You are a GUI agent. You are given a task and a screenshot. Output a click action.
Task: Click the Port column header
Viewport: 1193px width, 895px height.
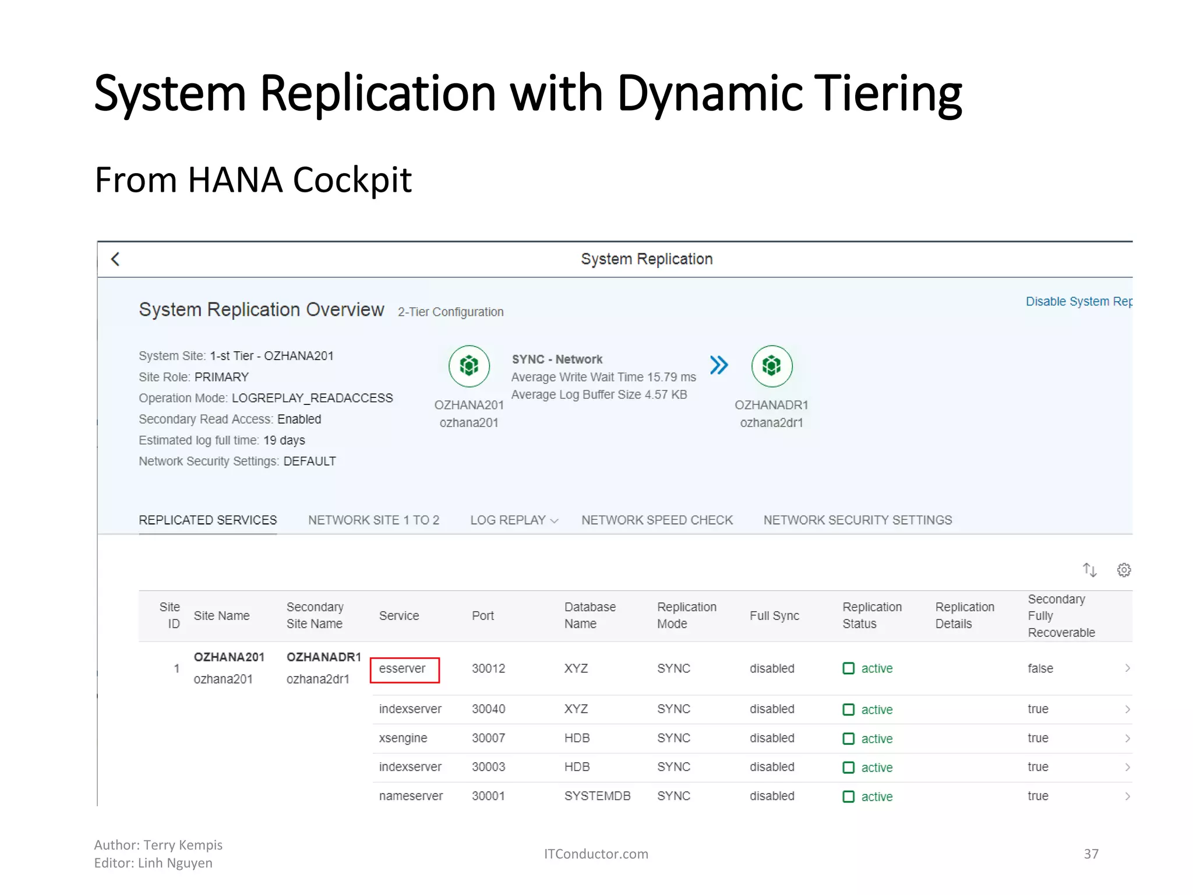pyautogui.click(x=482, y=615)
